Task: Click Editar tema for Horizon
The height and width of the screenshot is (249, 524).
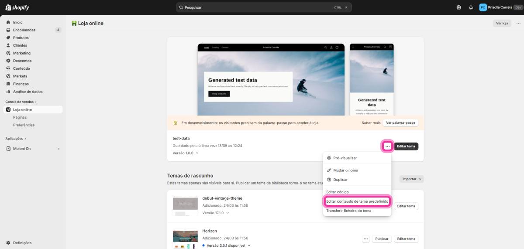Action: [x=406, y=239]
